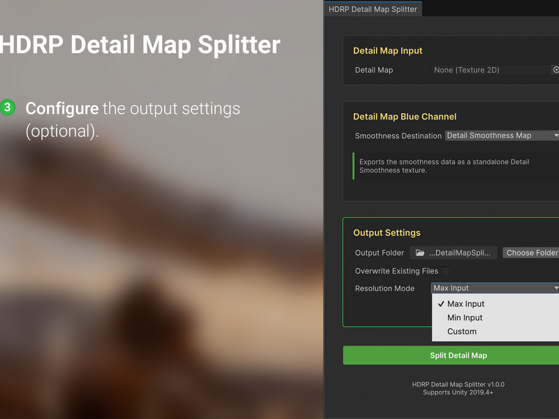This screenshot has width=559, height=419.
Task: Collapse the Resolution Mode dropdown showing Max Input
Action: click(495, 288)
